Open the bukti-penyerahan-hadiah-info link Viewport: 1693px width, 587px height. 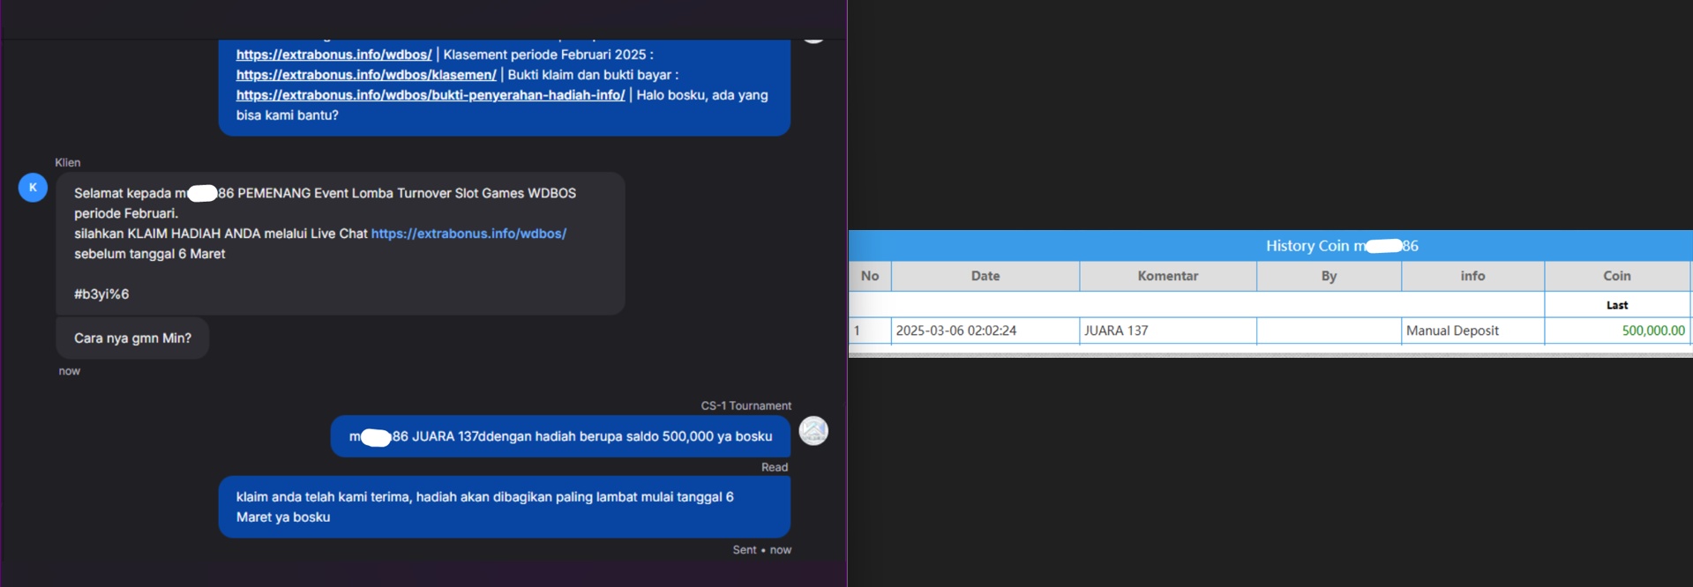(431, 95)
